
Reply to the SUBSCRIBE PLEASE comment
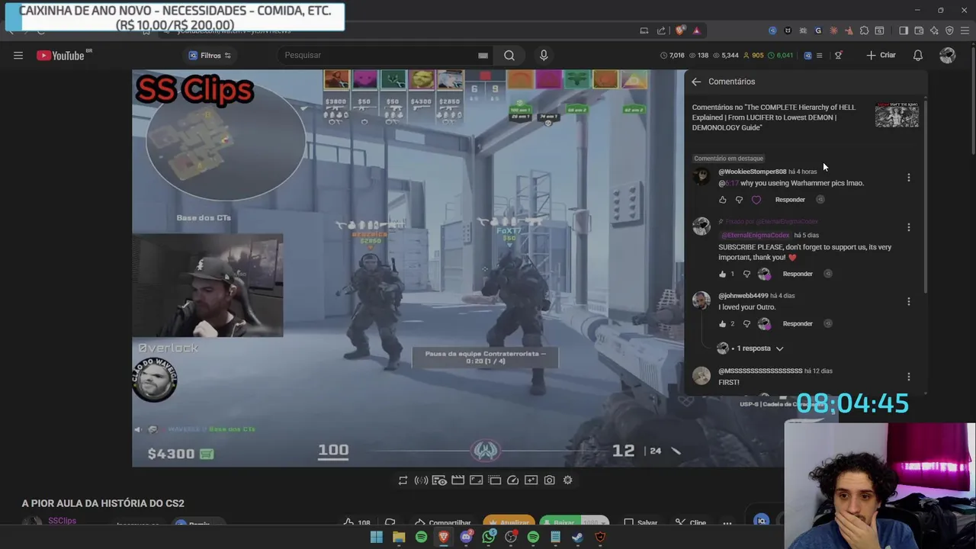pyautogui.click(x=798, y=274)
